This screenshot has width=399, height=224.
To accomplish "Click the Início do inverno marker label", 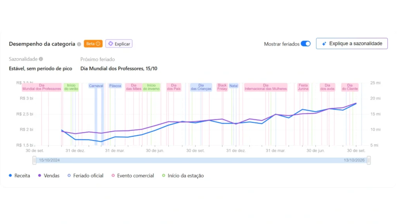I will tap(151, 87).
